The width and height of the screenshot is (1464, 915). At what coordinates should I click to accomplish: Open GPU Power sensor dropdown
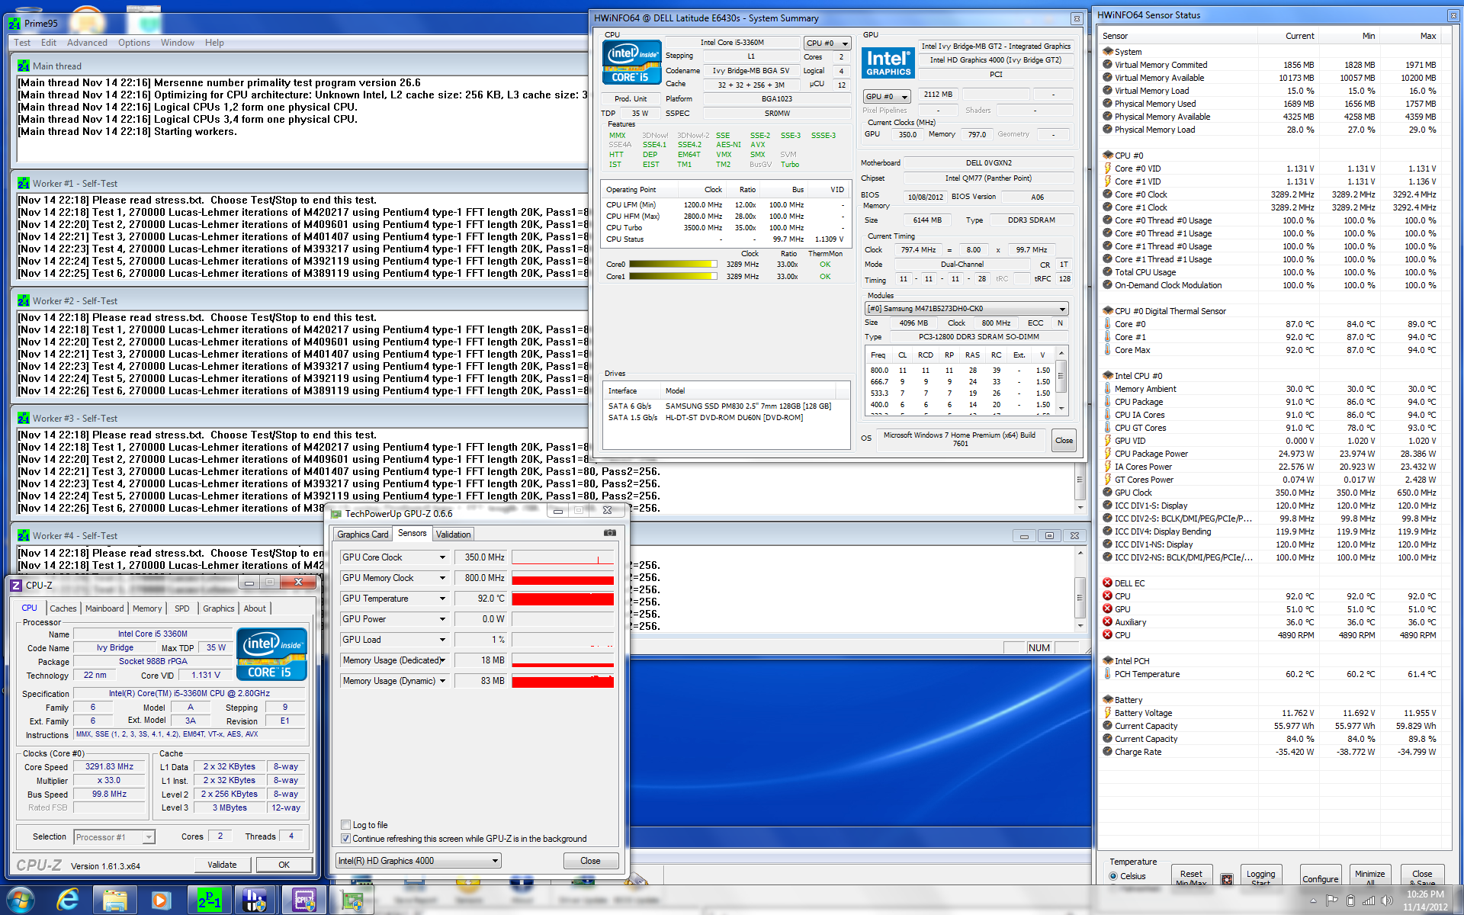click(x=442, y=619)
